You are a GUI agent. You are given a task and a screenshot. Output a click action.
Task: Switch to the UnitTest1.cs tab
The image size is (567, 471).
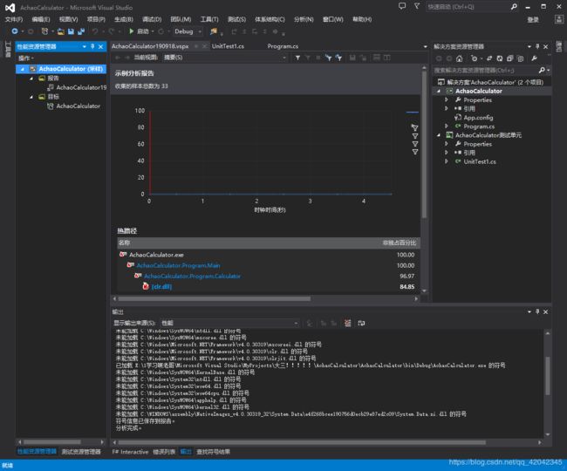click(228, 46)
